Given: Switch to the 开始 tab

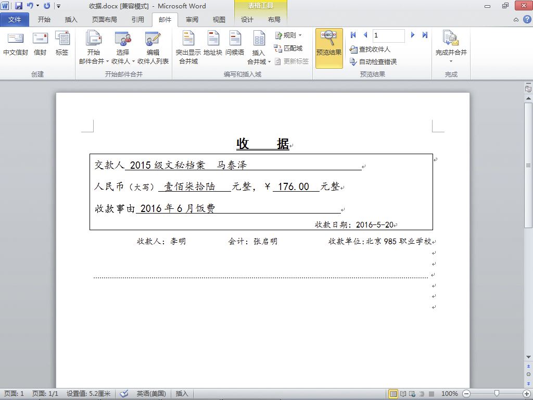Looking at the screenshot, I should (44, 20).
